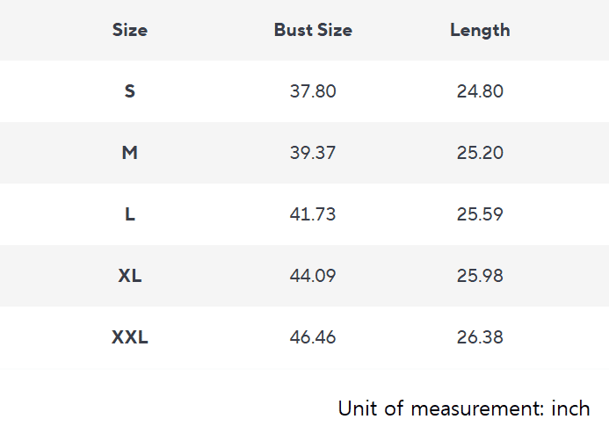Screen dimensions: 609x448
Task: Click length value 25.59
Action: (480, 214)
